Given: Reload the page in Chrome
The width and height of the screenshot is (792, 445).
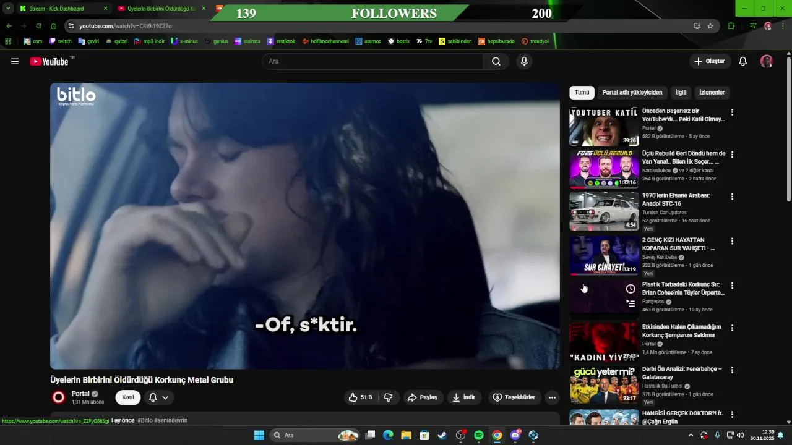Looking at the screenshot, I should (38, 26).
